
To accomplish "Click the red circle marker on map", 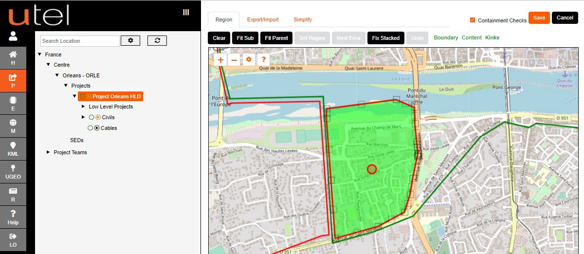I will [372, 169].
